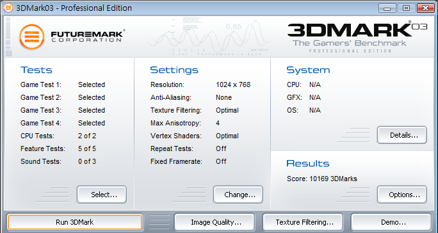The width and height of the screenshot is (438, 233).
Task: Click the System section heading
Action: pyautogui.click(x=308, y=70)
